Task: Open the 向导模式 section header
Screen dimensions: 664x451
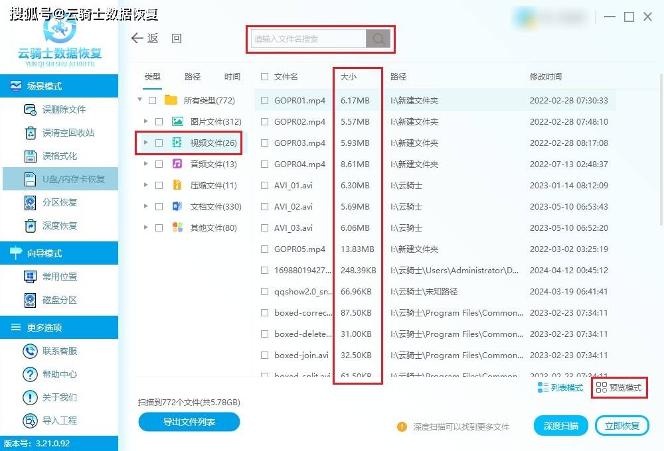Action: pyautogui.click(x=59, y=253)
